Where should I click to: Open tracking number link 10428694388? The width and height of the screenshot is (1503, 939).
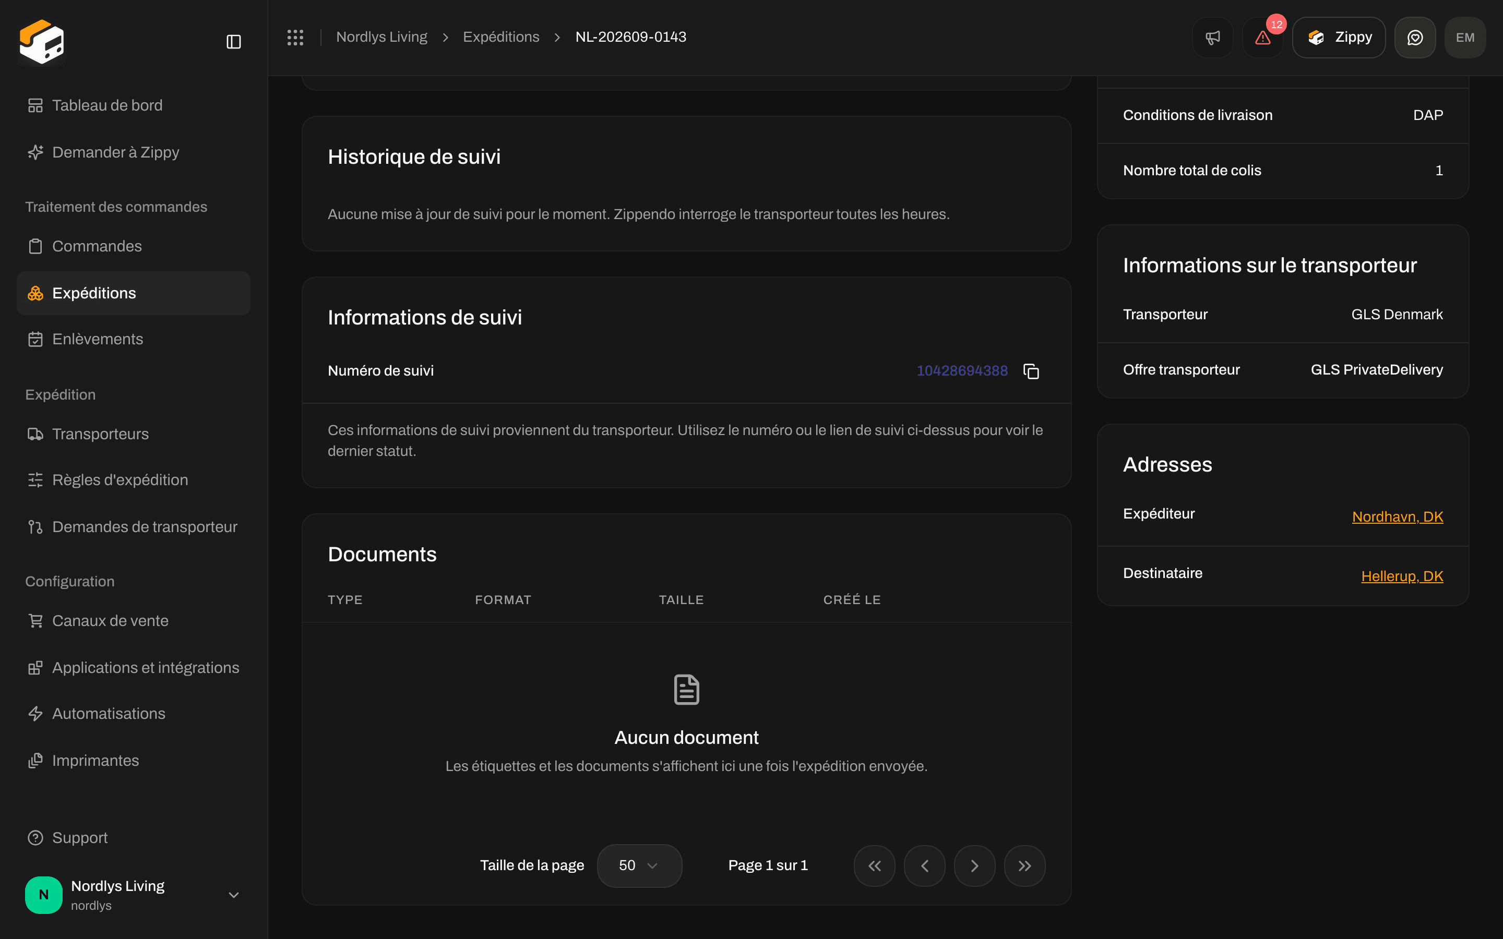[x=961, y=371]
